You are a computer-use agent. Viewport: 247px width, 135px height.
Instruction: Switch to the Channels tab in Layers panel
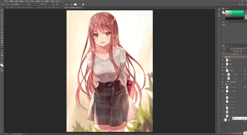(227, 46)
